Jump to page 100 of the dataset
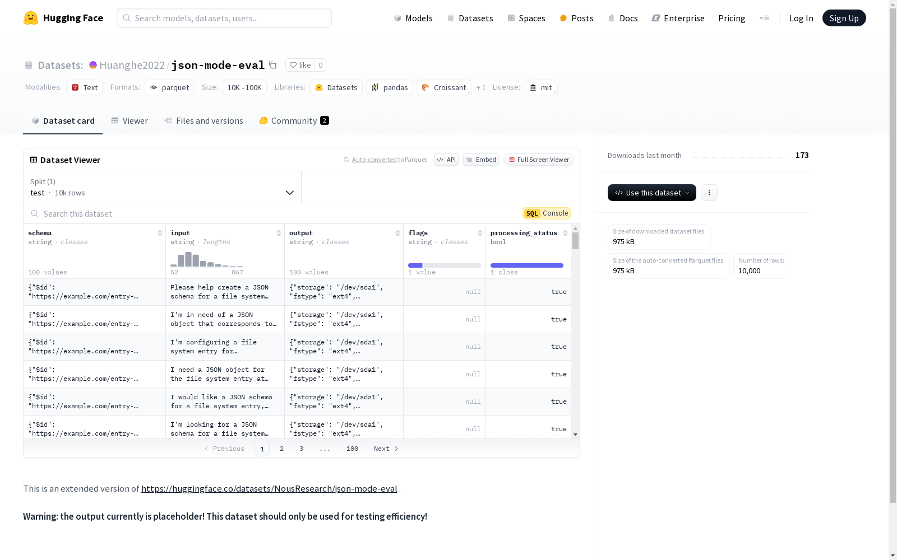The height and width of the screenshot is (560, 897). (352, 449)
